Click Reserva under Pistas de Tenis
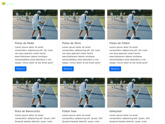The width and height of the screenshot is (165, 124). tap(68, 69)
